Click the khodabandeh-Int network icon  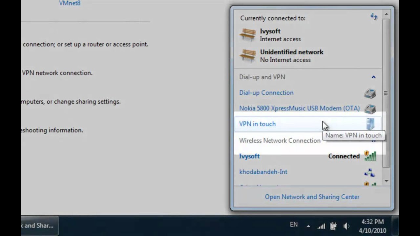[x=370, y=172]
